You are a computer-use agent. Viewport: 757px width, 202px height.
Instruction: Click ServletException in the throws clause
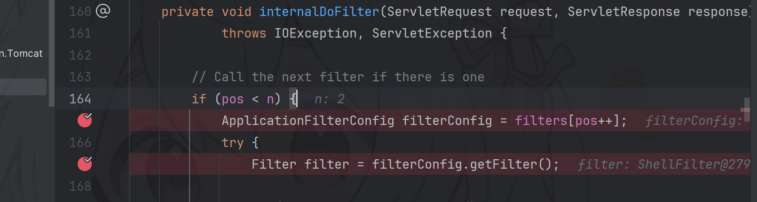coord(432,33)
